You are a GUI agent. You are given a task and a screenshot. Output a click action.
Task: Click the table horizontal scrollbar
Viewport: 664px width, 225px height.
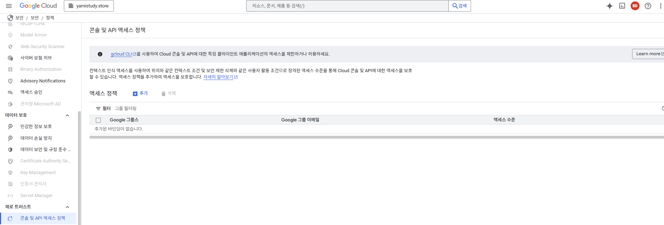pos(377,137)
